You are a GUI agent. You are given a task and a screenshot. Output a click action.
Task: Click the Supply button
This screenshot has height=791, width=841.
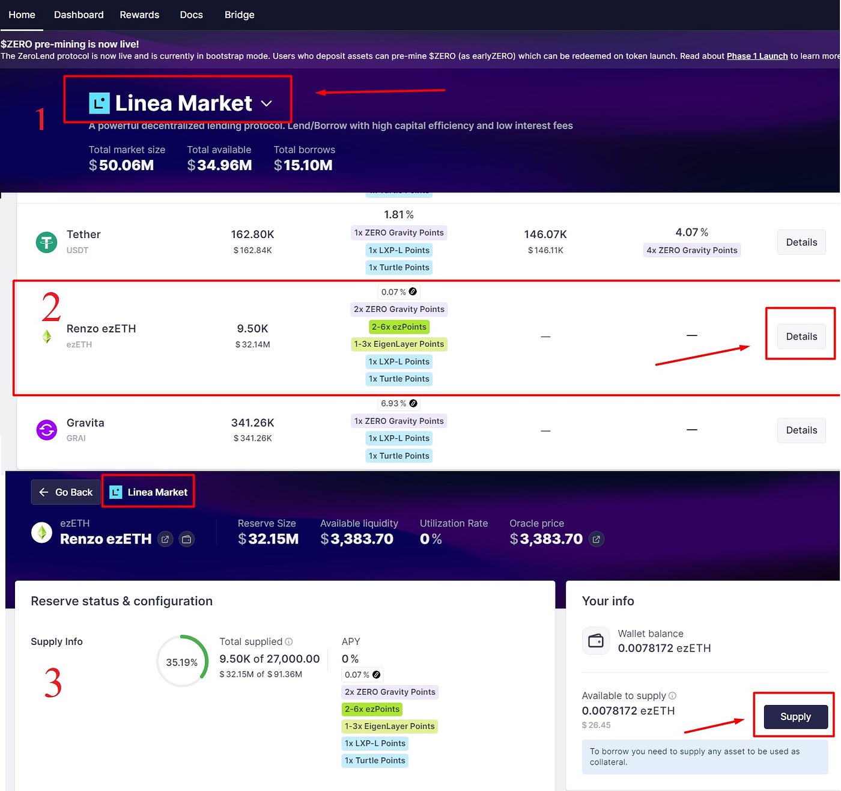pos(795,716)
